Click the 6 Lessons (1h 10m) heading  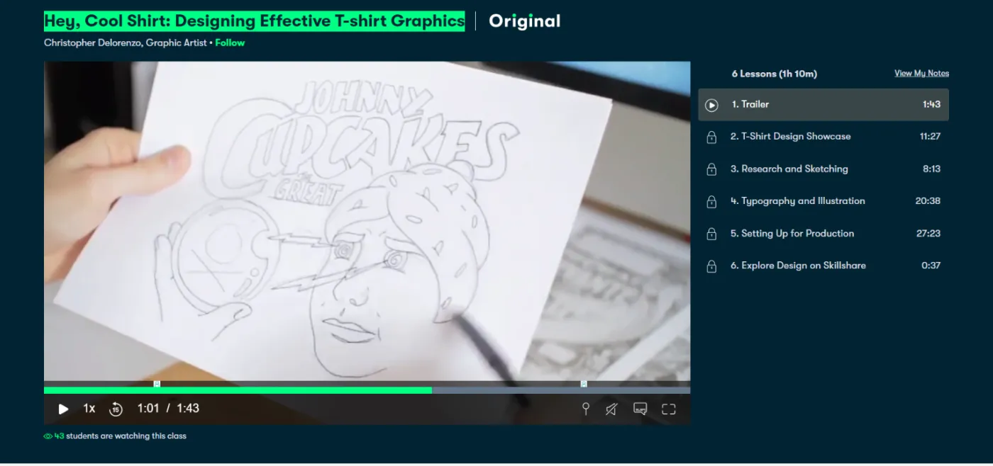775,74
